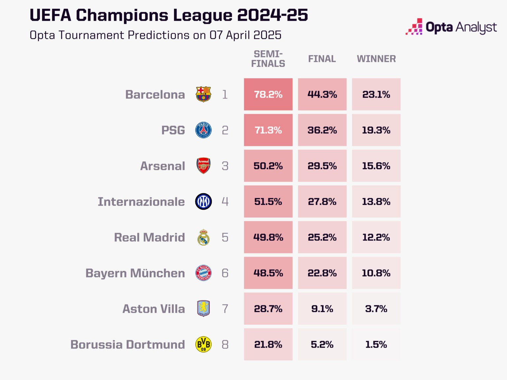Click the UEFA Champions League 2024-25 title
Image resolution: width=507 pixels, height=380 pixels.
point(169,15)
